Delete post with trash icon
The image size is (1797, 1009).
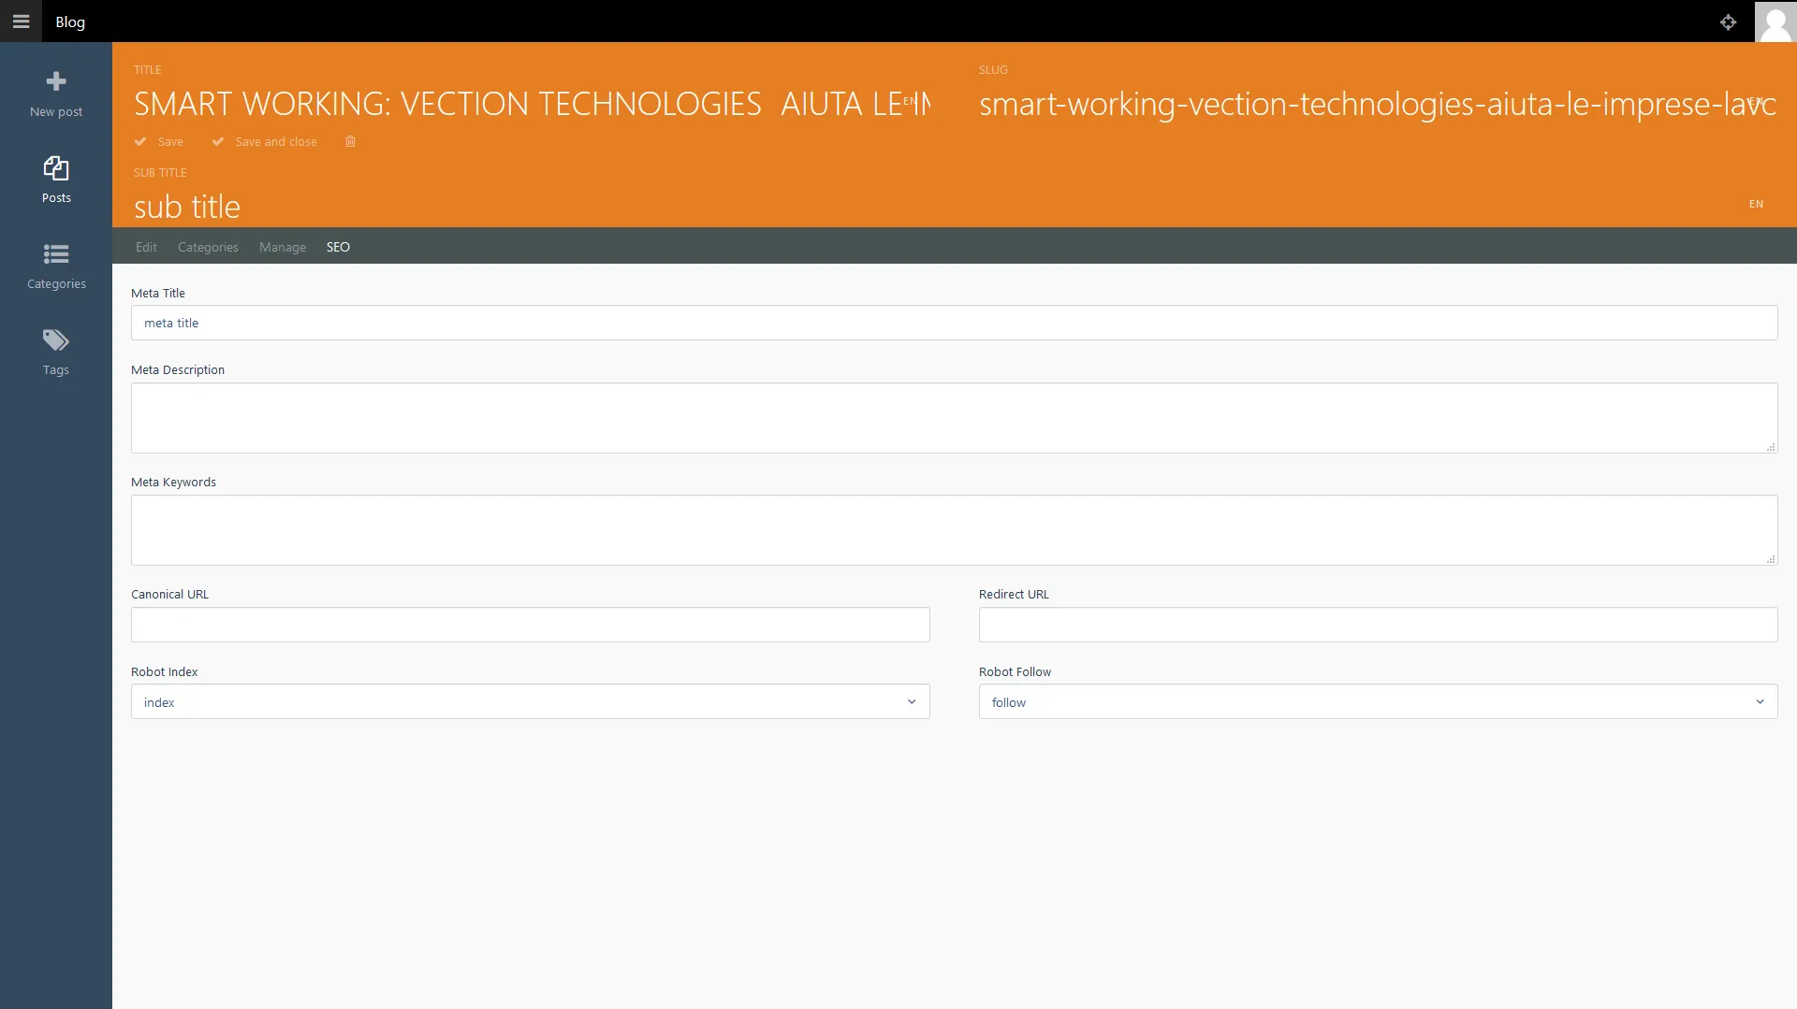pos(350,141)
